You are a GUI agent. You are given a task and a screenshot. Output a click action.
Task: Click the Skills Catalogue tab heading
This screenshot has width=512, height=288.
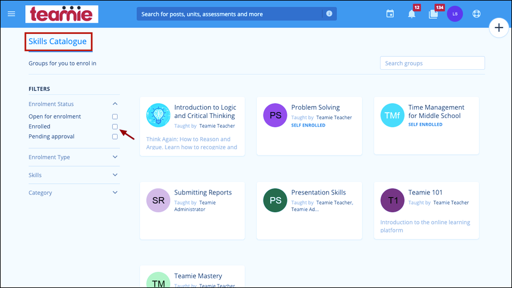tap(57, 41)
